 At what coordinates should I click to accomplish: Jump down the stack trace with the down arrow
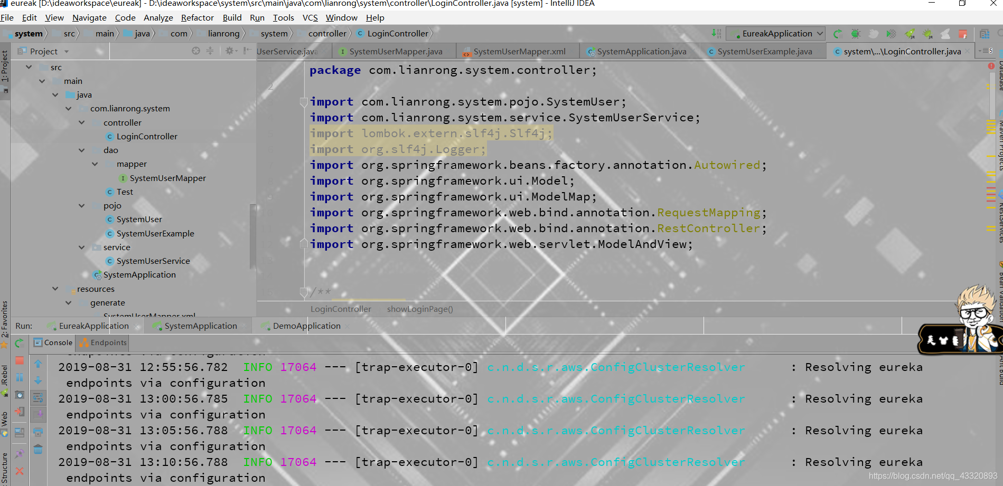[x=38, y=380]
